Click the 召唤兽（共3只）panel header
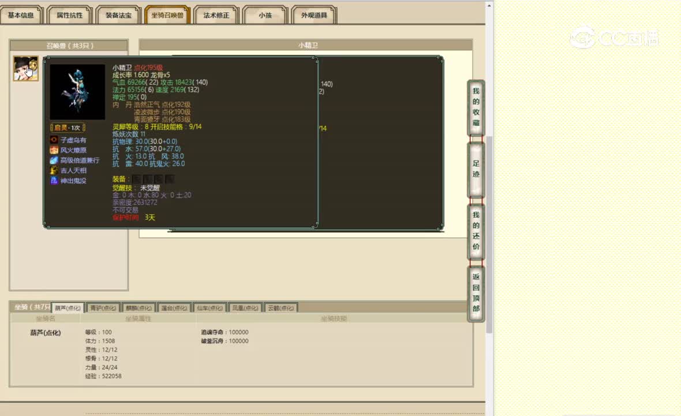Screen dimensions: 681x416 pyautogui.click(x=69, y=45)
